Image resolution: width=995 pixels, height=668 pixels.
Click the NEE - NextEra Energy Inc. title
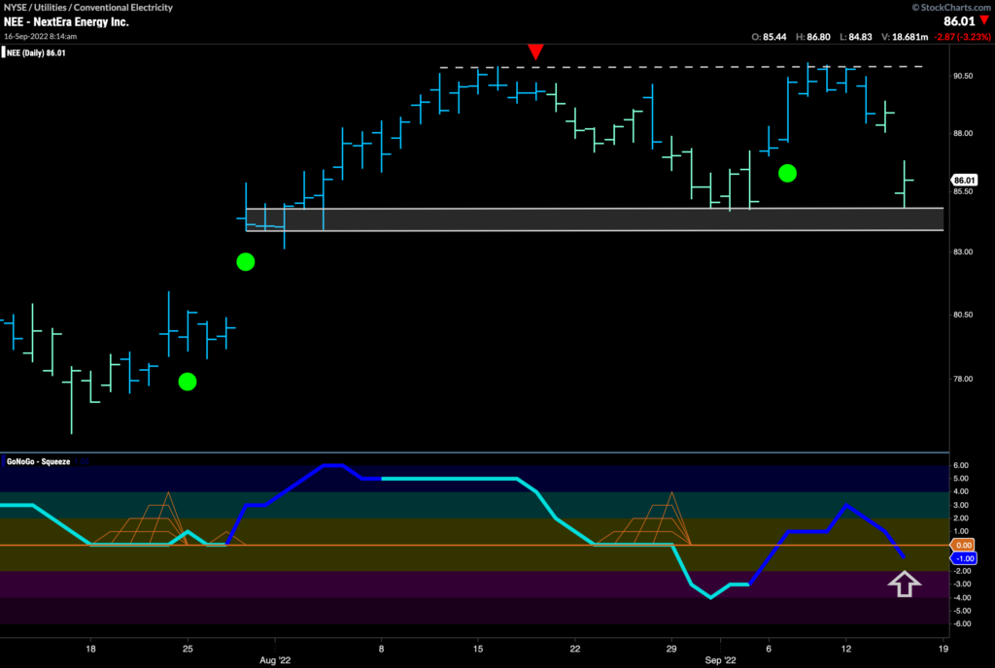[65, 19]
